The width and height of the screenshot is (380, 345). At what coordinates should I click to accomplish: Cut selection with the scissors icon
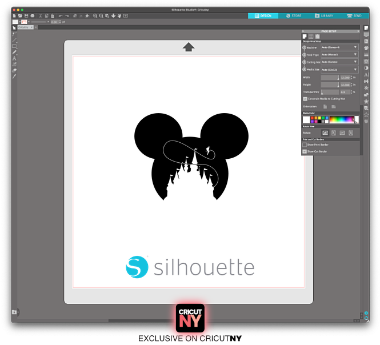[41, 16]
